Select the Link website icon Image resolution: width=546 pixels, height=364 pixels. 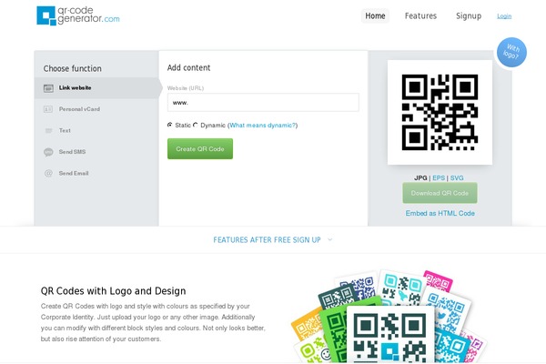coord(48,88)
